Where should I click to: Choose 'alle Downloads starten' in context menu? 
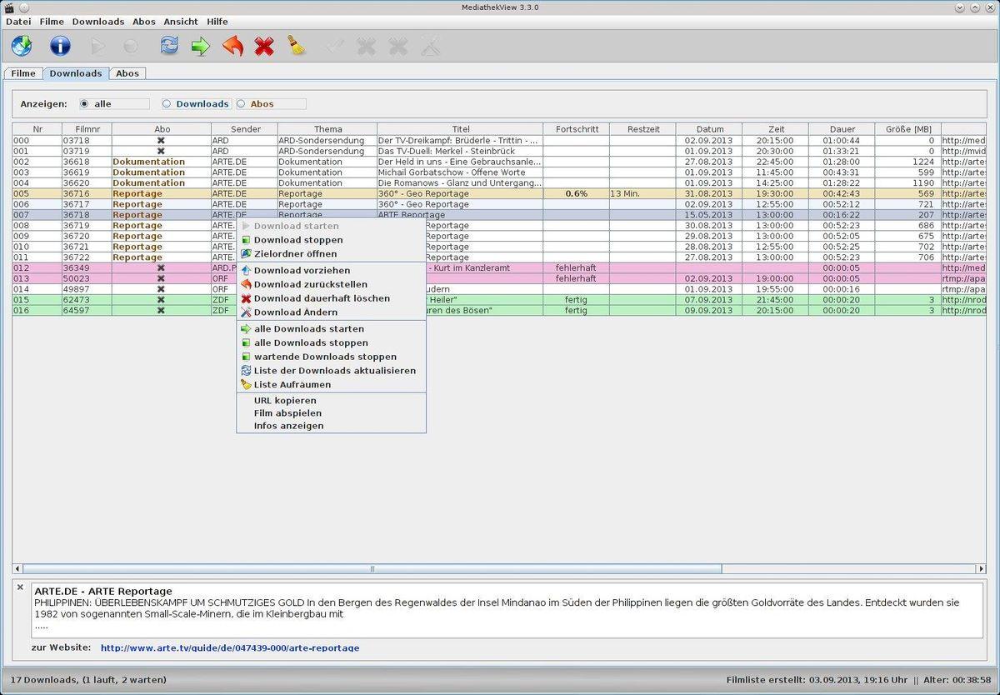(x=331, y=328)
